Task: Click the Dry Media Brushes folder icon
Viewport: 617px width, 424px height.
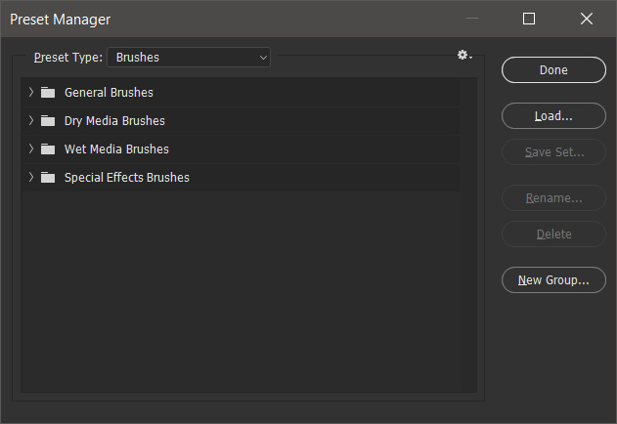Action: [x=48, y=121]
